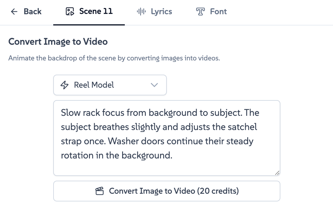Click the Lyrics waveform icon

(141, 12)
